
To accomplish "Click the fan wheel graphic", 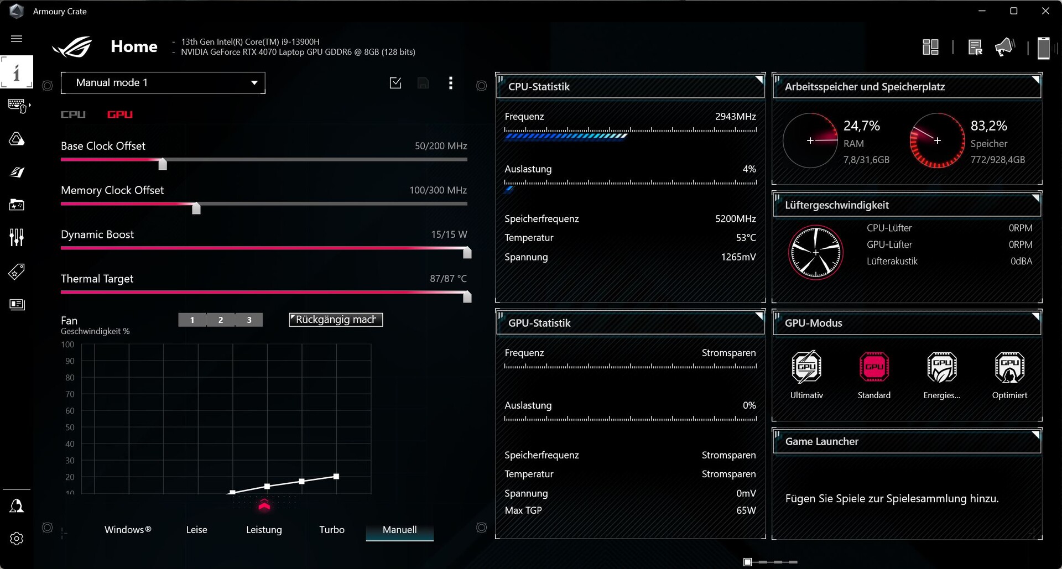I will point(815,252).
